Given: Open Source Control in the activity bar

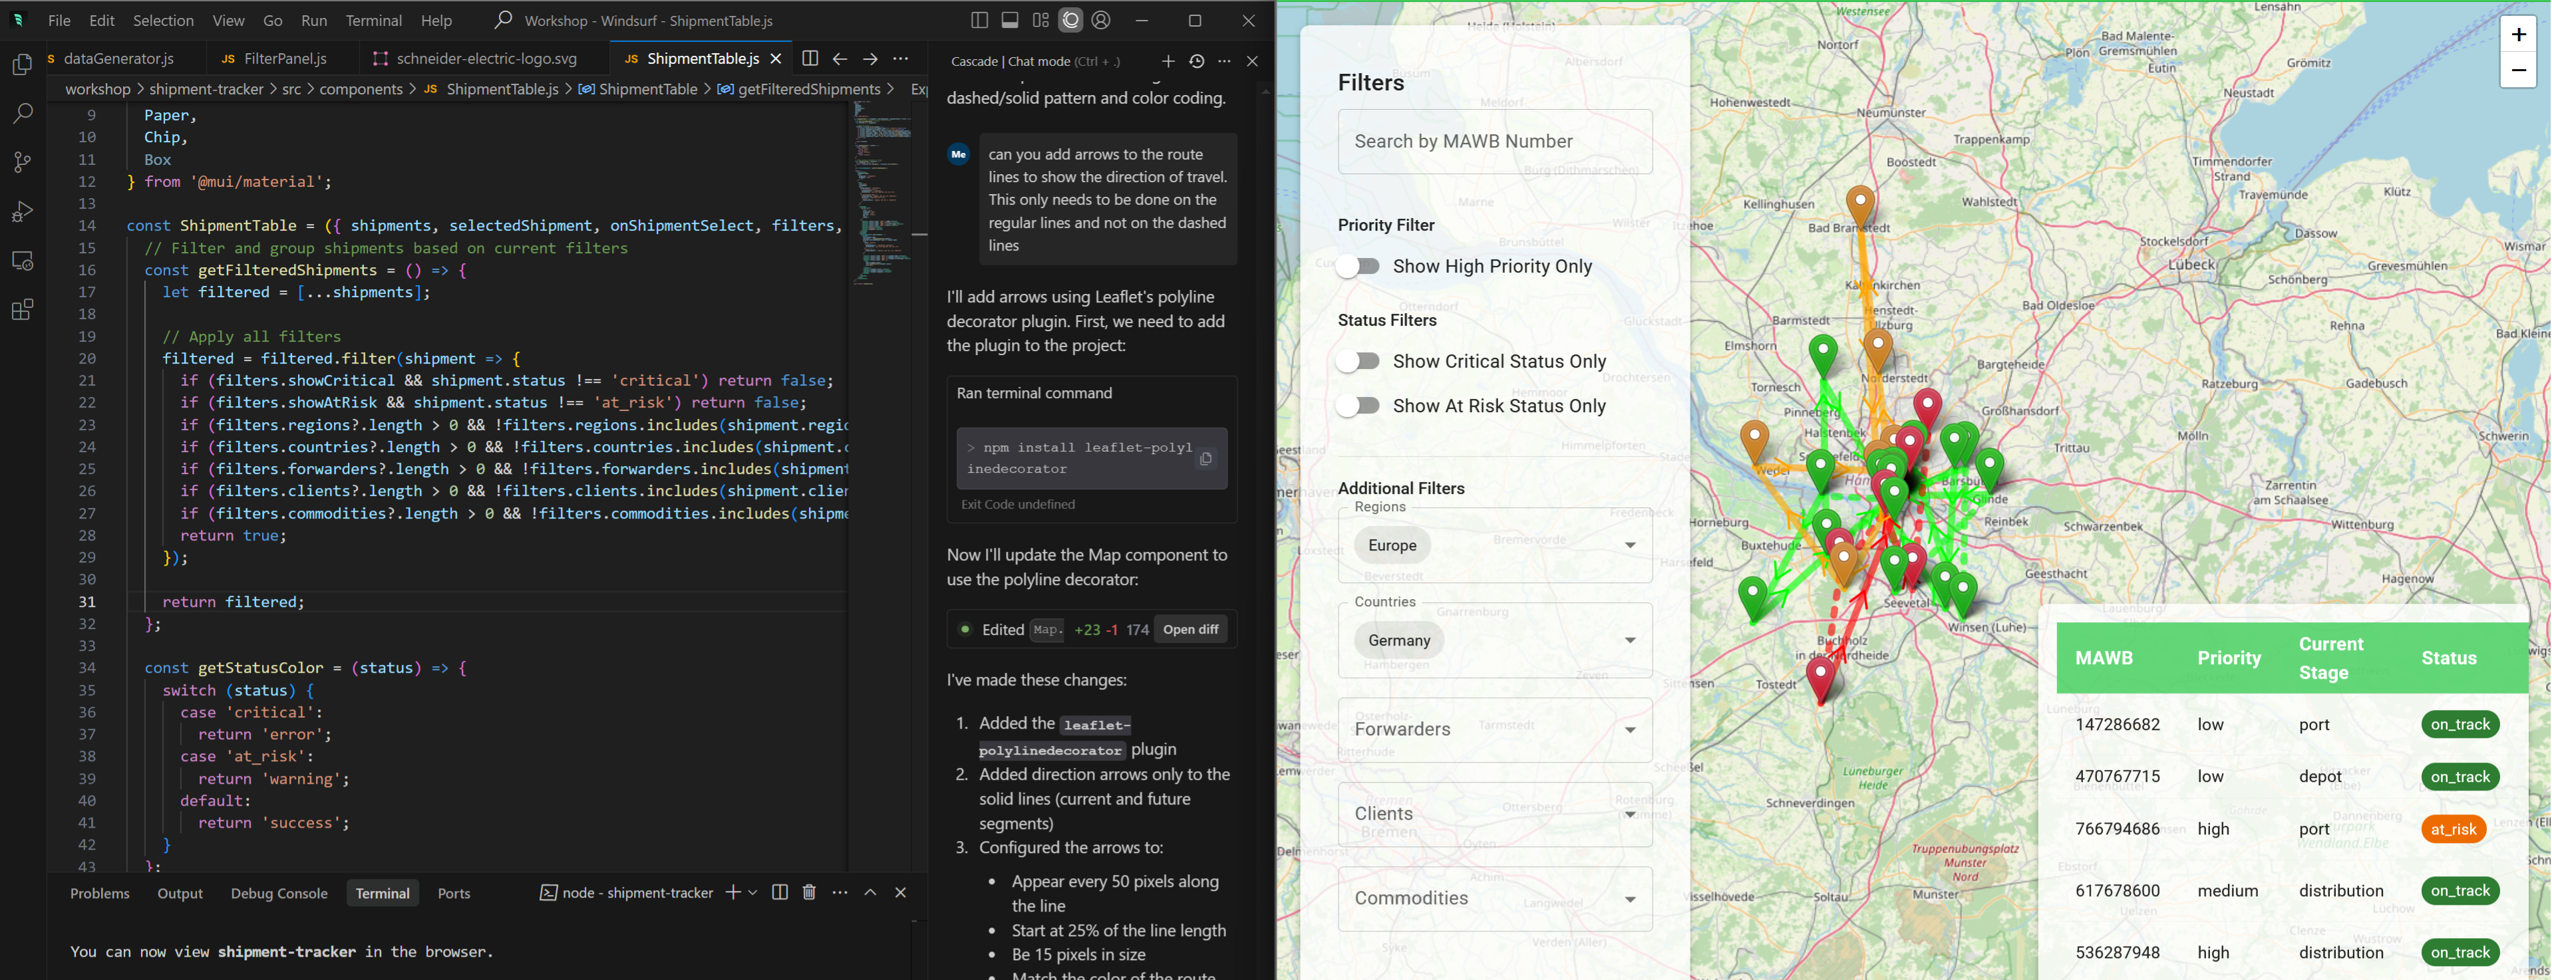Looking at the screenshot, I should tap(22, 162).
